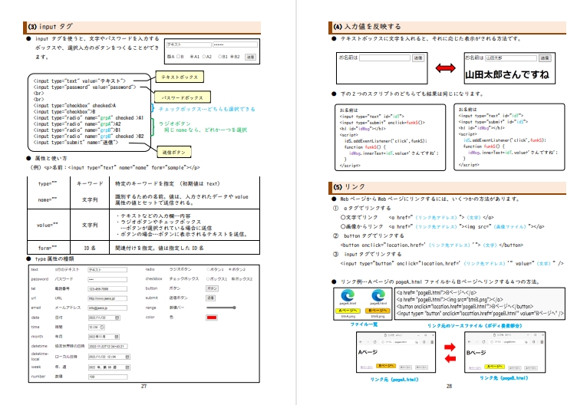The image size is (587, 405).
Task: Click the テキストボックス callout label
Action: 180,77
